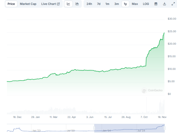Click the 7. Oct date label
The width and height of the screenshot is (177, 135).
144,117
